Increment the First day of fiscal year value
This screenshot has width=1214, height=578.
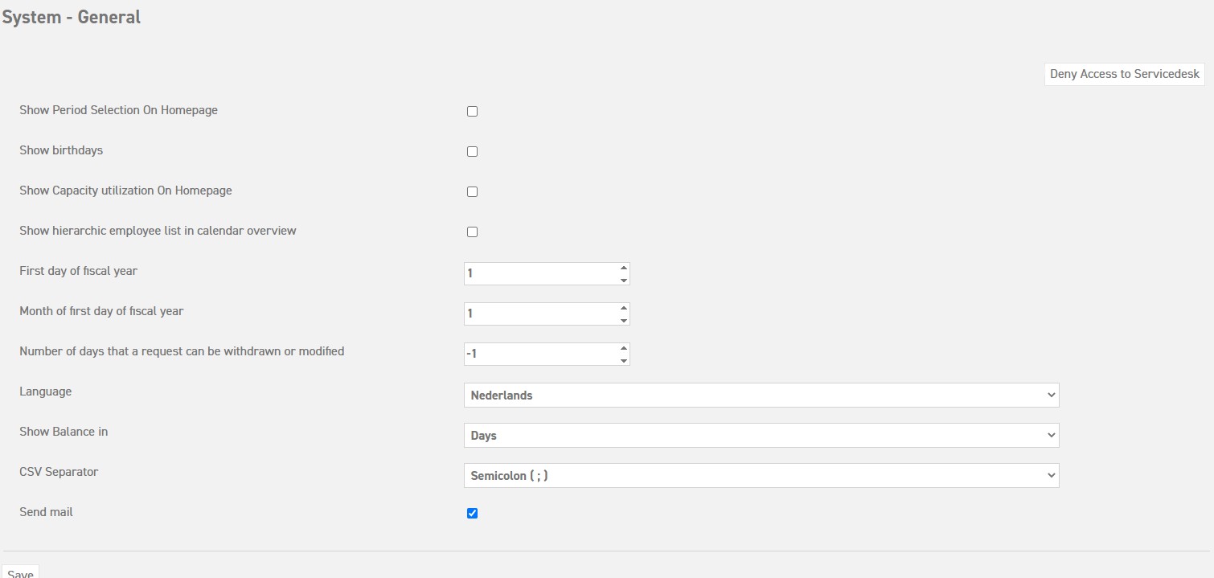[x=623, y=269]
